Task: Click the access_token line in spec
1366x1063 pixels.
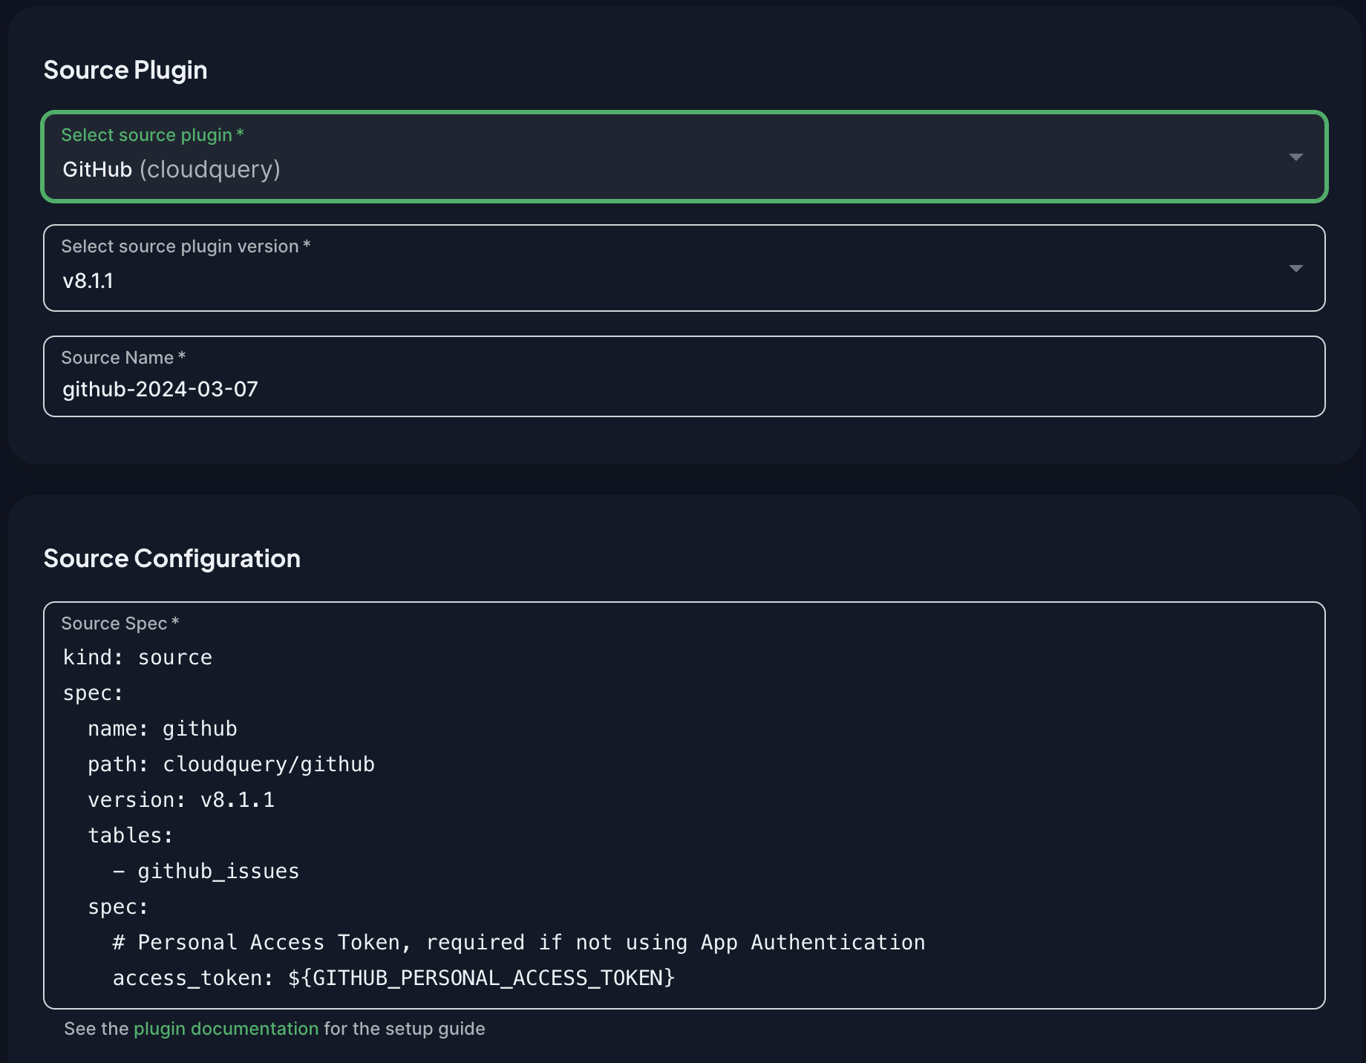Action: point(393,978)
